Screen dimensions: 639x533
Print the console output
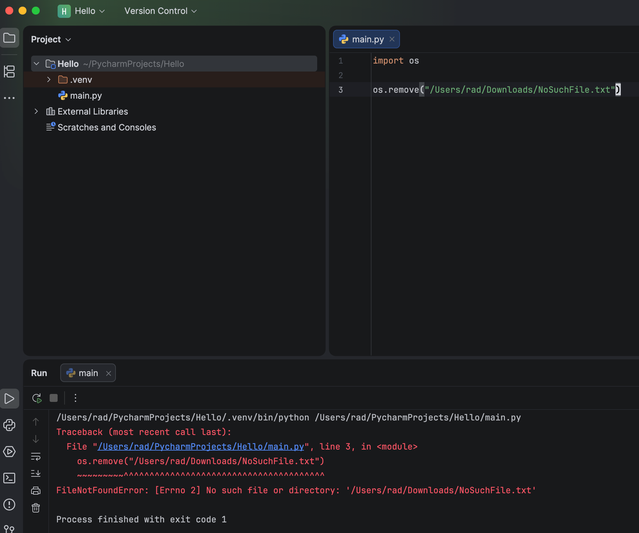click(36, 491)
